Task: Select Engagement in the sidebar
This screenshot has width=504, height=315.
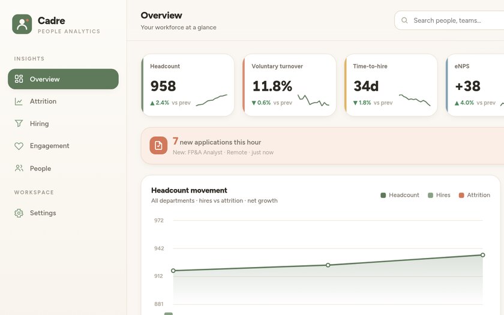Action: (64, 146)
